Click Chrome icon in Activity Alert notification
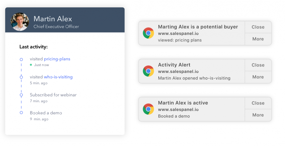Screen dimensions: 285x146 (148, 71)
